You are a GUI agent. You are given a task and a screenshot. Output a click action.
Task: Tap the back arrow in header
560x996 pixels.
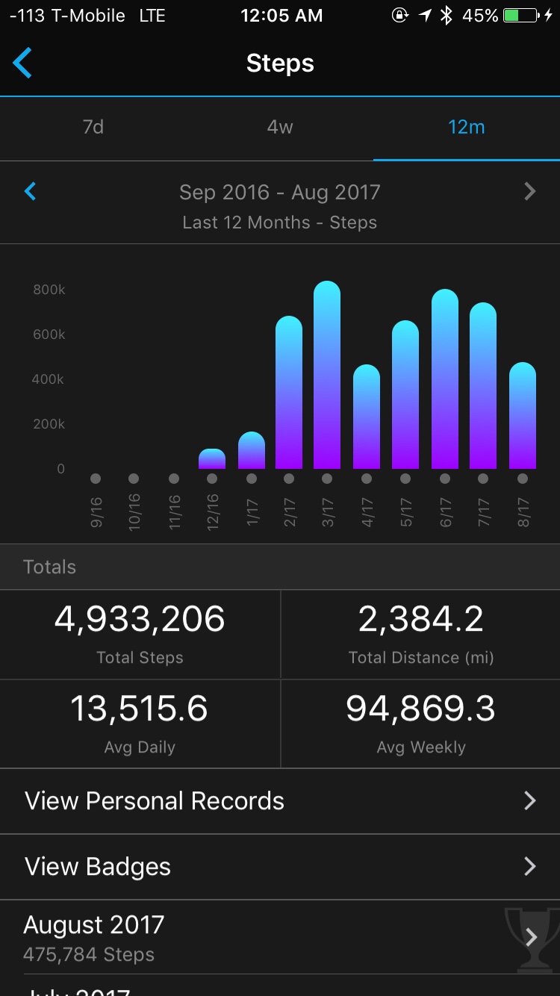23,63
